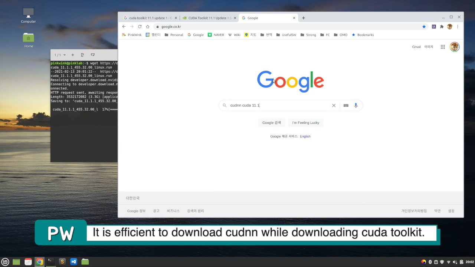
Task: Click I'm Feeling Lucky button
Action: (x=305, y=123)
